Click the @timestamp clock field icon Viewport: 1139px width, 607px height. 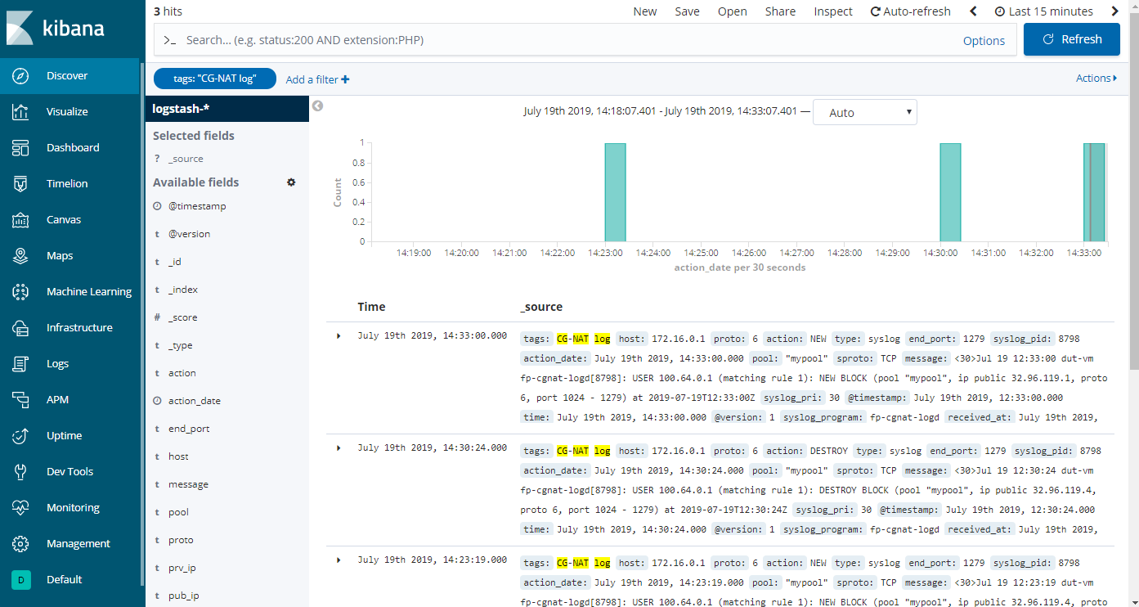(x=157, y=206)
